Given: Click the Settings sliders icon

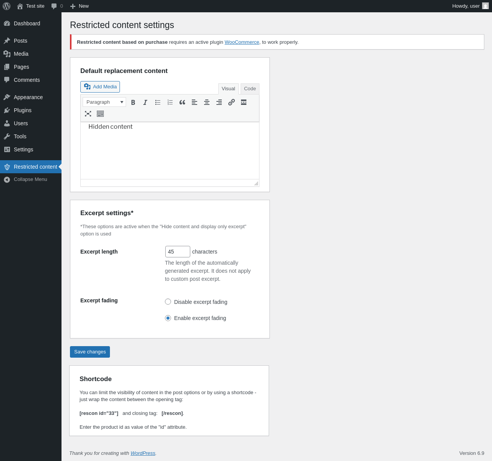Looking at the screenshot, I should click(x=7, y=149).
